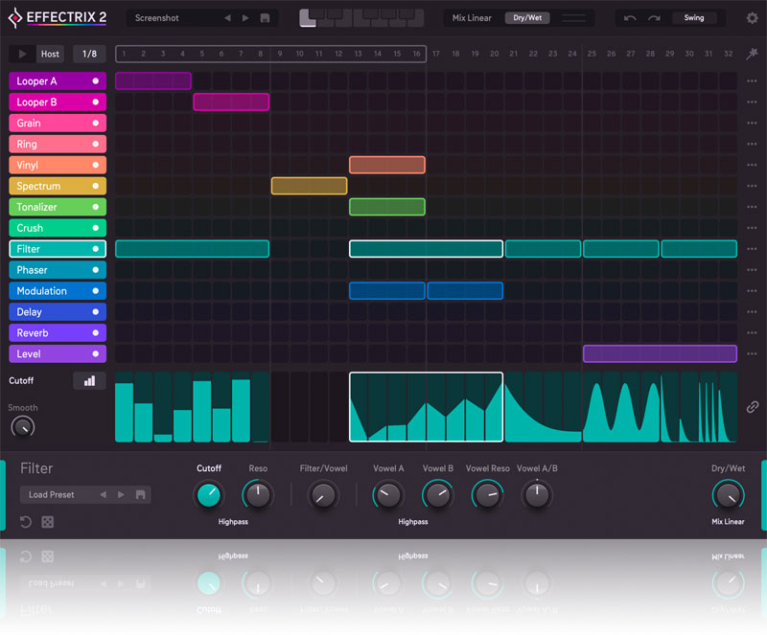Viewport: 767px width, 635px height.
Task: Click the Smooth knob
Action: click(x=22, y=427)
